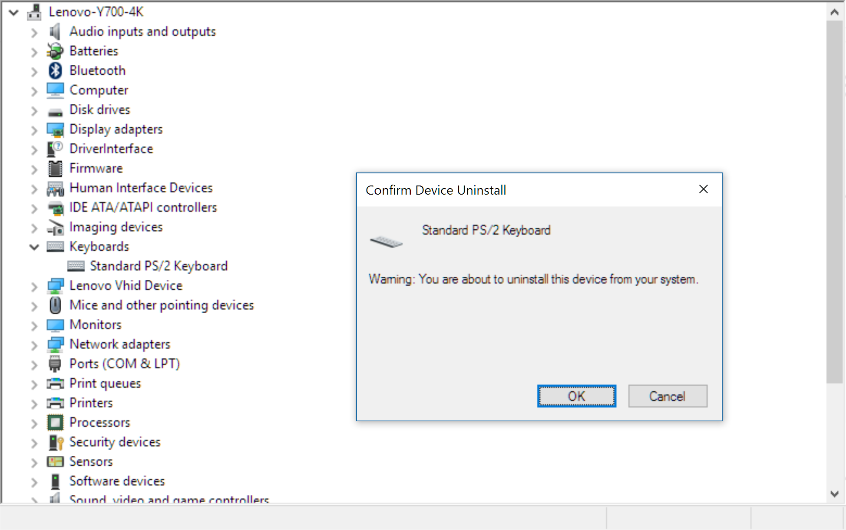Select the Human Interface Devices entry
The image size is (846, 530).
141,188
